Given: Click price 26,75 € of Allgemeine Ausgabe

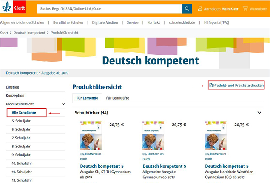Looking at the screenshot, I should point(179,125).
